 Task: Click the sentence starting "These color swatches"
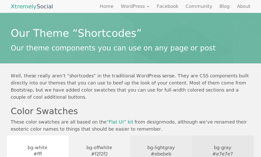(129, 125)
